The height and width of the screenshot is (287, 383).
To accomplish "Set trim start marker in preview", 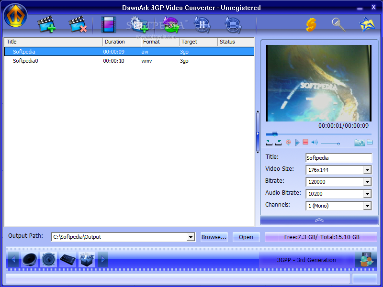I will (x=269, y=143).
